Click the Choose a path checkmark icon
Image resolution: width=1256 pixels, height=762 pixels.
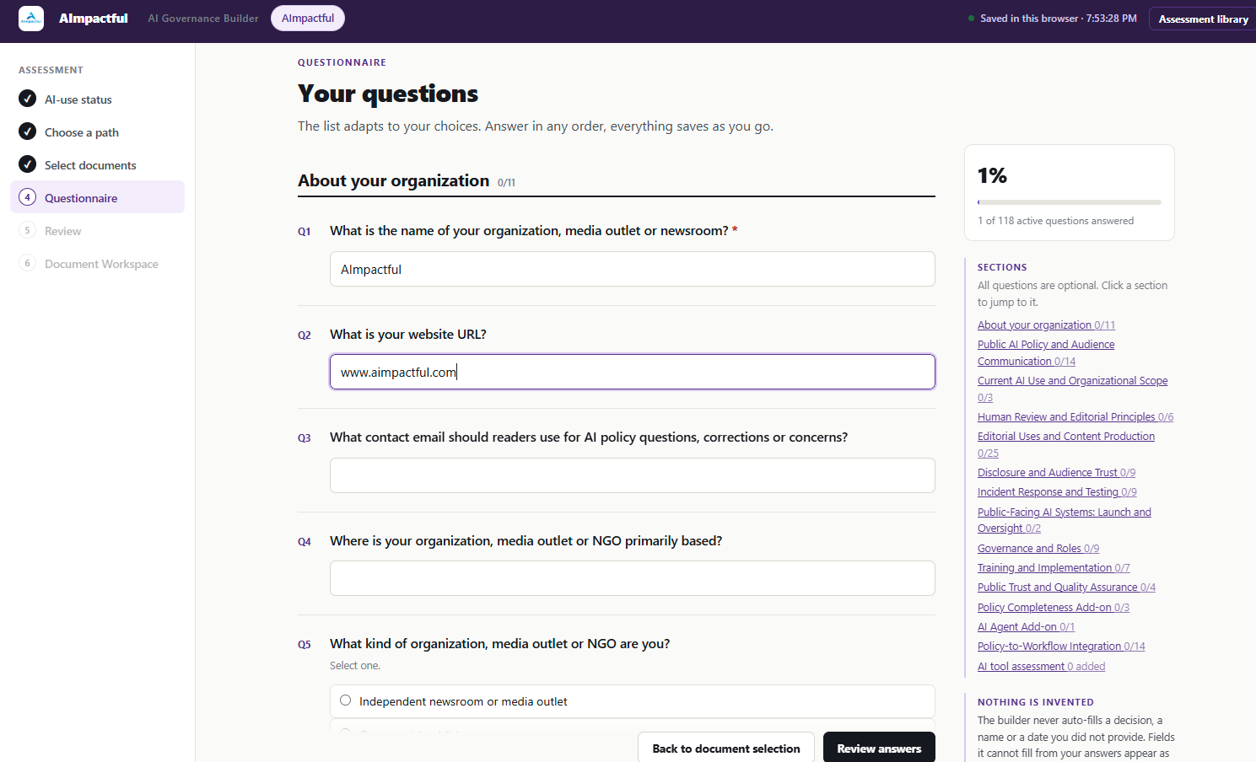point(28,131)
